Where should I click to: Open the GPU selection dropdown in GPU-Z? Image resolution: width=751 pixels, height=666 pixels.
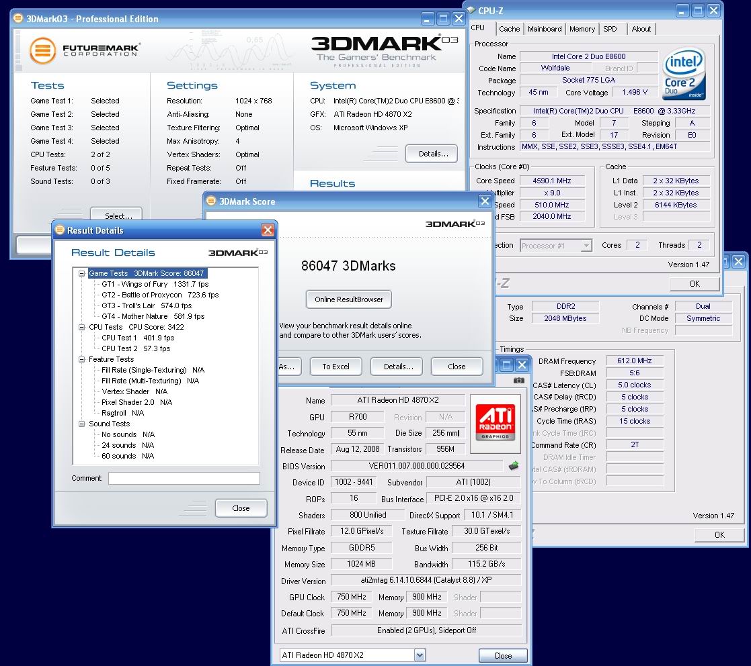click(420, 655)
